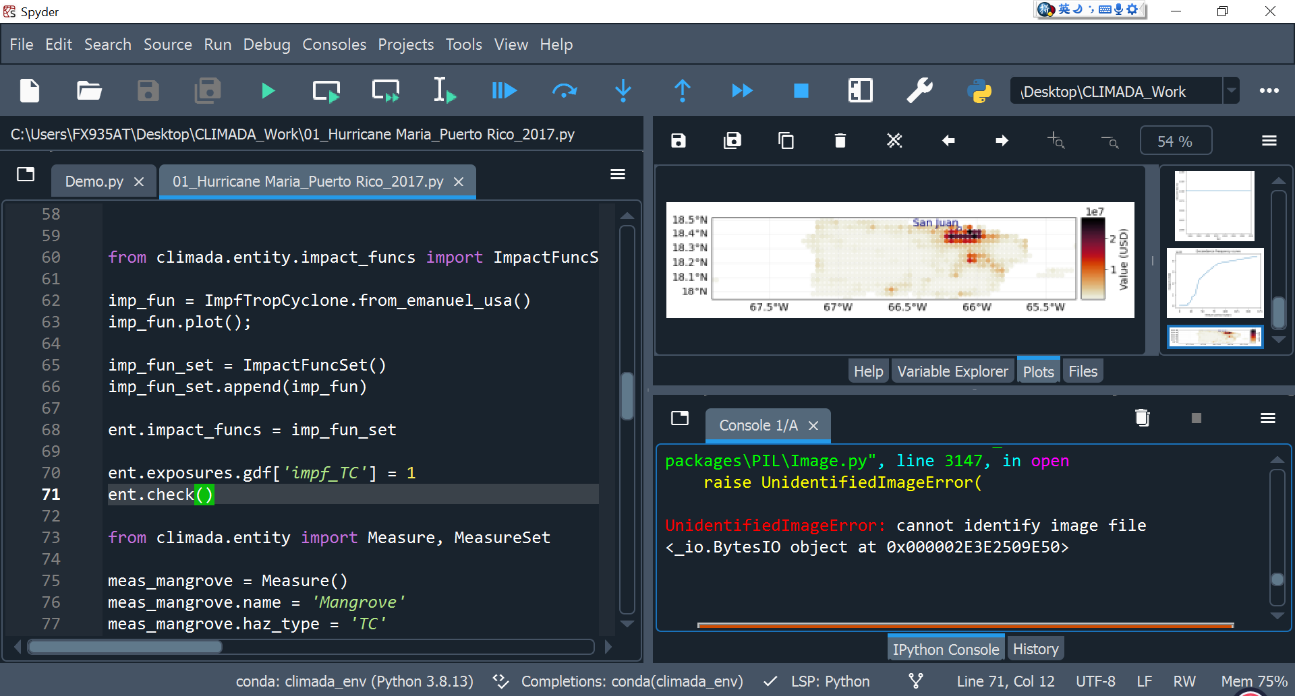Image resolution: width=1295 pixels, height=696 pixels.
Task: Select the highlighted plot thumbnail
Action: tap(1215, 337)
